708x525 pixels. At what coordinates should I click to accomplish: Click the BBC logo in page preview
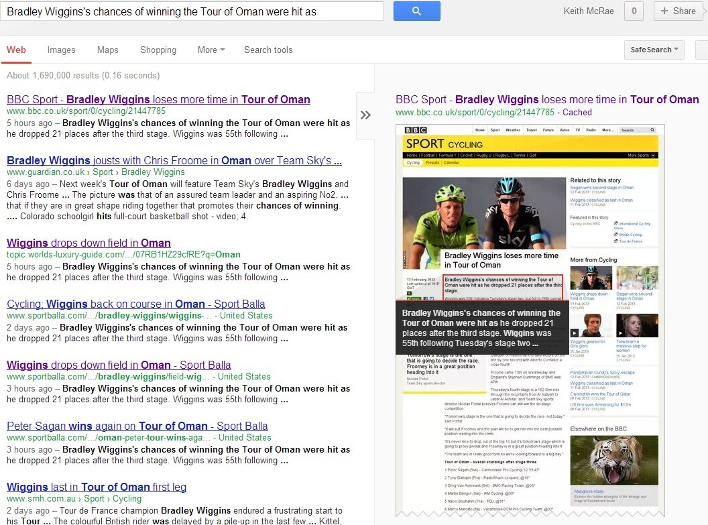coord(416,130)
